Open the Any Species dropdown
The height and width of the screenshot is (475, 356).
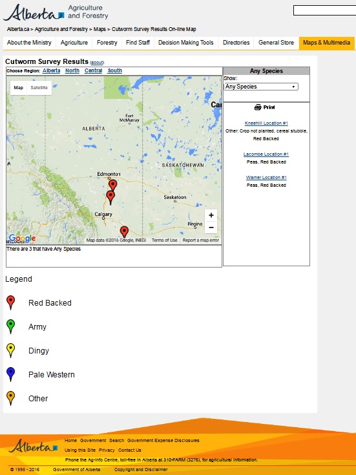[x=261, y=87]
